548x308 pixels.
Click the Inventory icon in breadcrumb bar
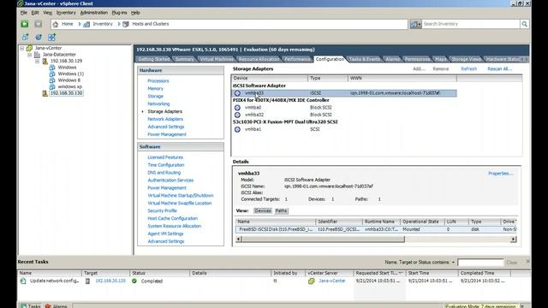86,24
